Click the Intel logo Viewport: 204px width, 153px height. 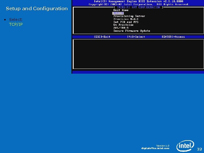pos(185,146)
